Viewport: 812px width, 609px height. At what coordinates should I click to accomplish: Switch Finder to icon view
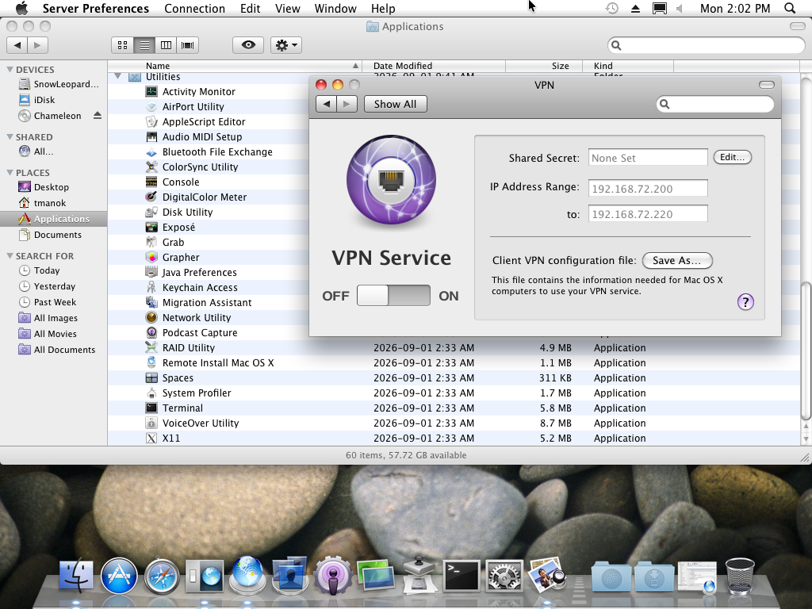123,45
